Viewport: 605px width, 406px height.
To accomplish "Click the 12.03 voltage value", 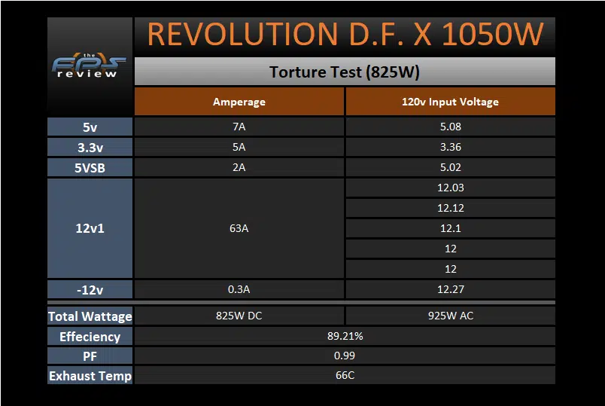I will coord(450,188).
